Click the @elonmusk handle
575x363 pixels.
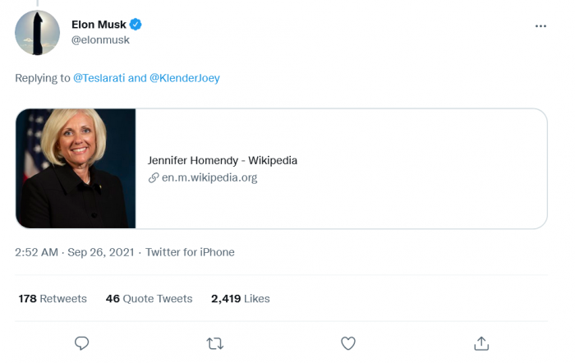pos(101,40)
